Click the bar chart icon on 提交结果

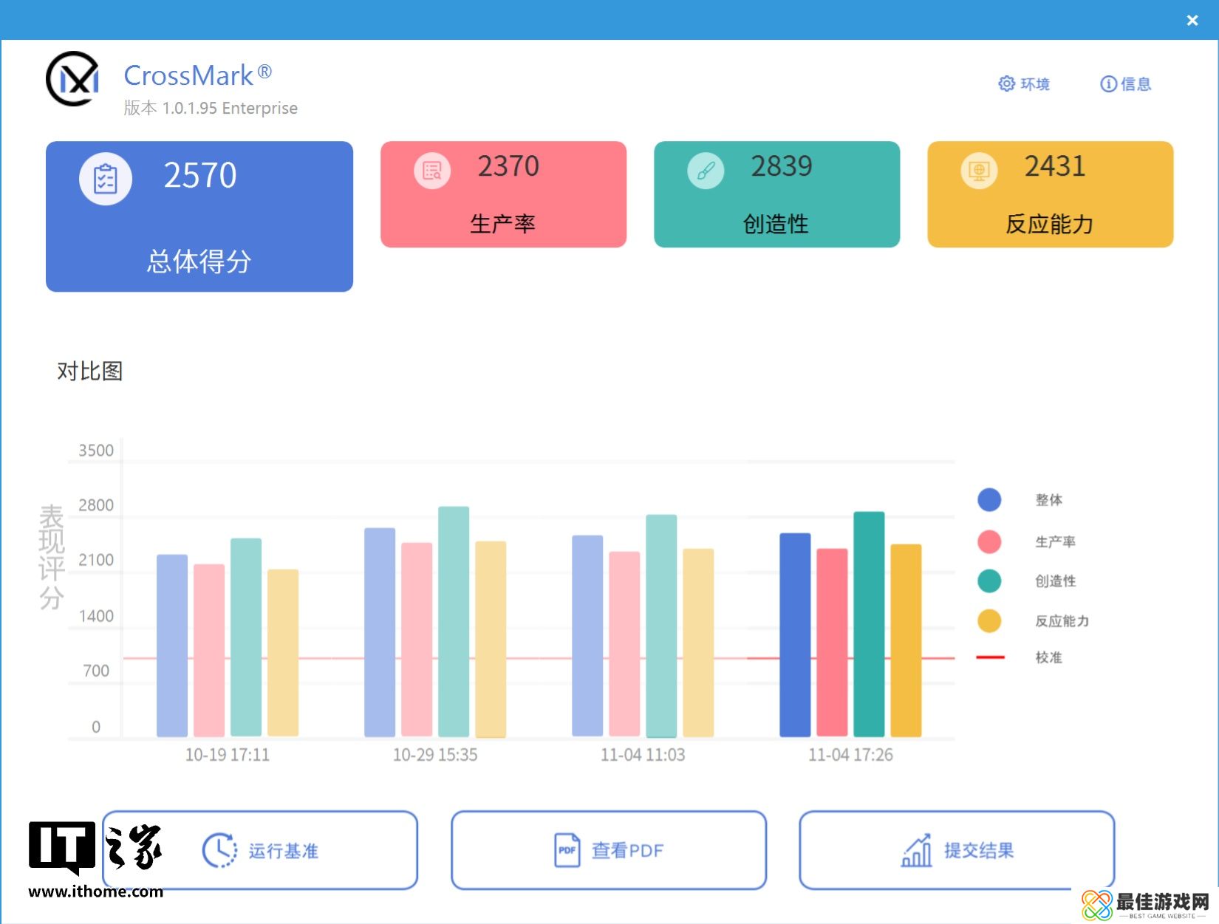[x=916, y=850]
